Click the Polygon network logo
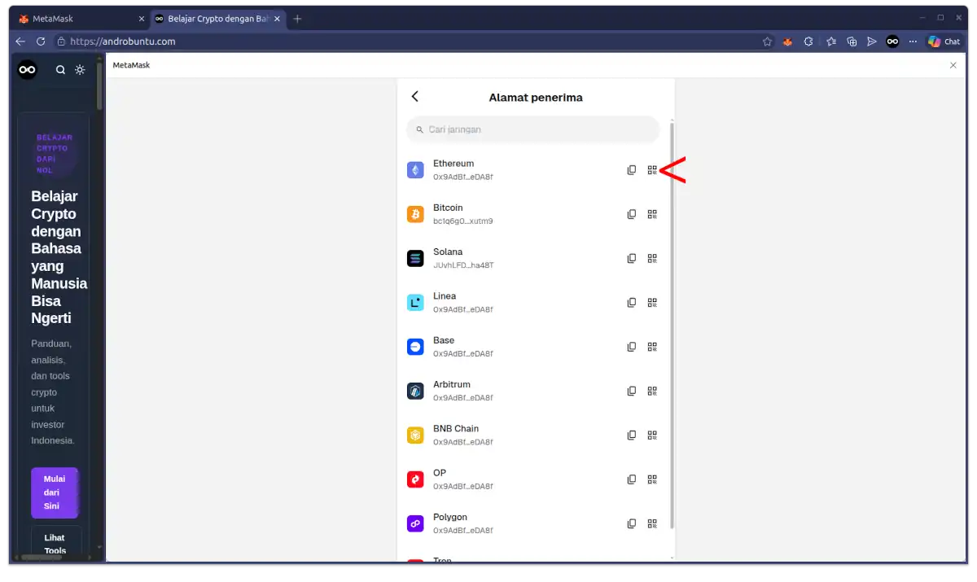This screenshot has width=977, height=582. tap(415, 523)
